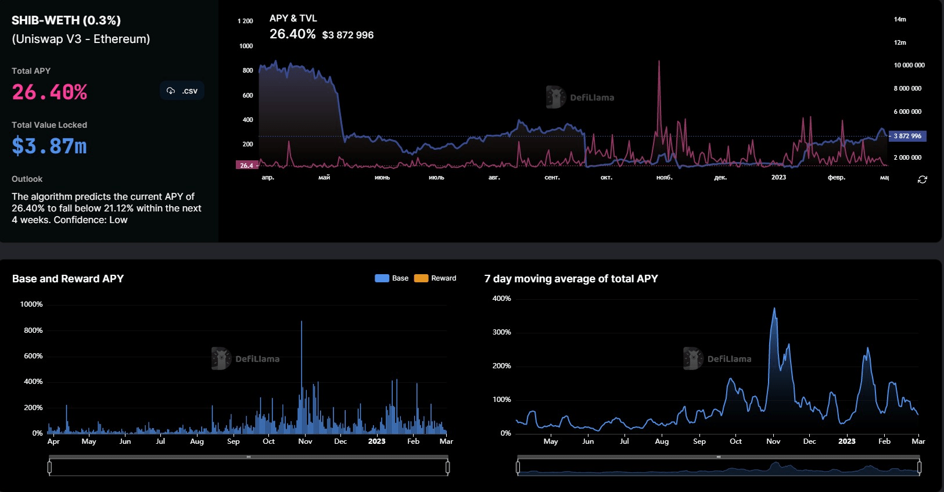Image resolution: width=944 pixels, height=492 pixels.
Task: Click right zoom handle of 7 day average chart
Action: point(919,467)
